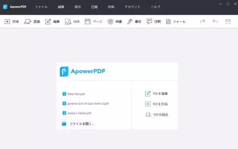Click the undo arrow icon

point(215,21)
